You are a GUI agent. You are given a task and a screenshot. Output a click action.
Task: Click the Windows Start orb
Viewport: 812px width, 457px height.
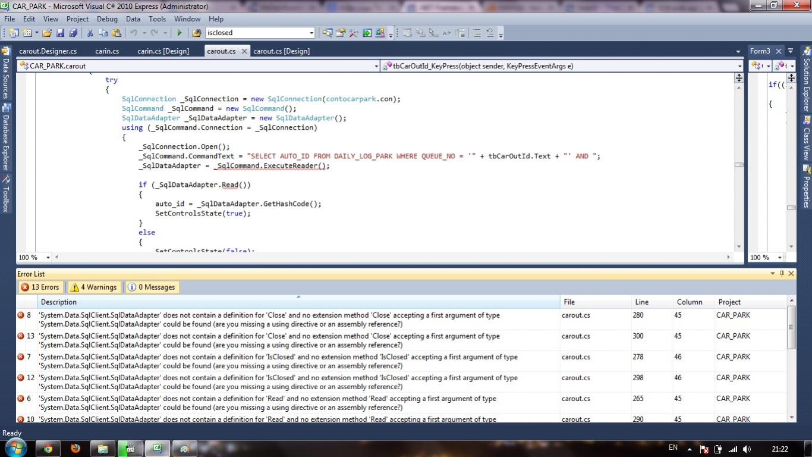pyautogui.click(x=15, y=447)
